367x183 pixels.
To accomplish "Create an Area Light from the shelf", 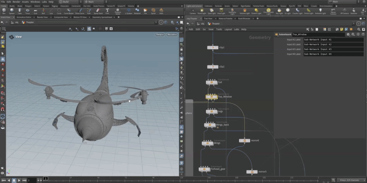I will coord(221,11).
